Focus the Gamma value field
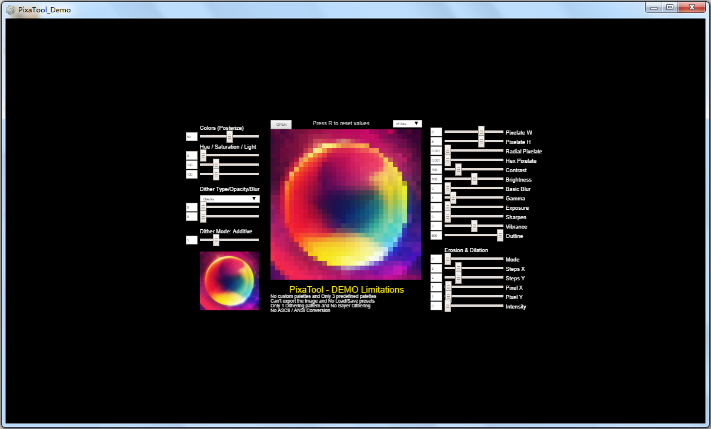Image resolution: width=711 pixels, height=429 pixels. tap(436, 198)
